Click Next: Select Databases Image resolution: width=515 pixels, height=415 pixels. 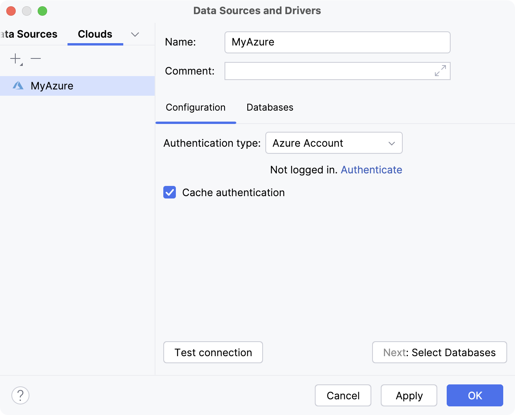tap(439, 352)
